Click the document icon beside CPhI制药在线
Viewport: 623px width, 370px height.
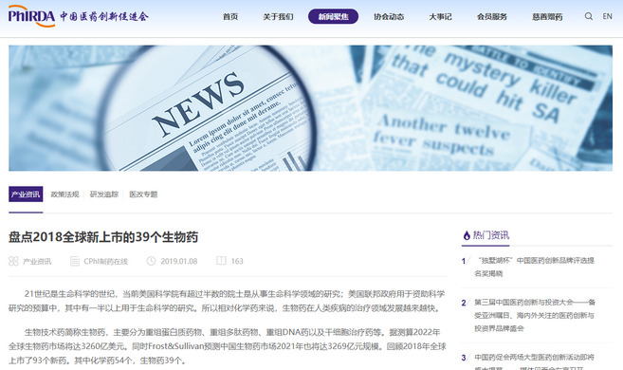(75, 261)
